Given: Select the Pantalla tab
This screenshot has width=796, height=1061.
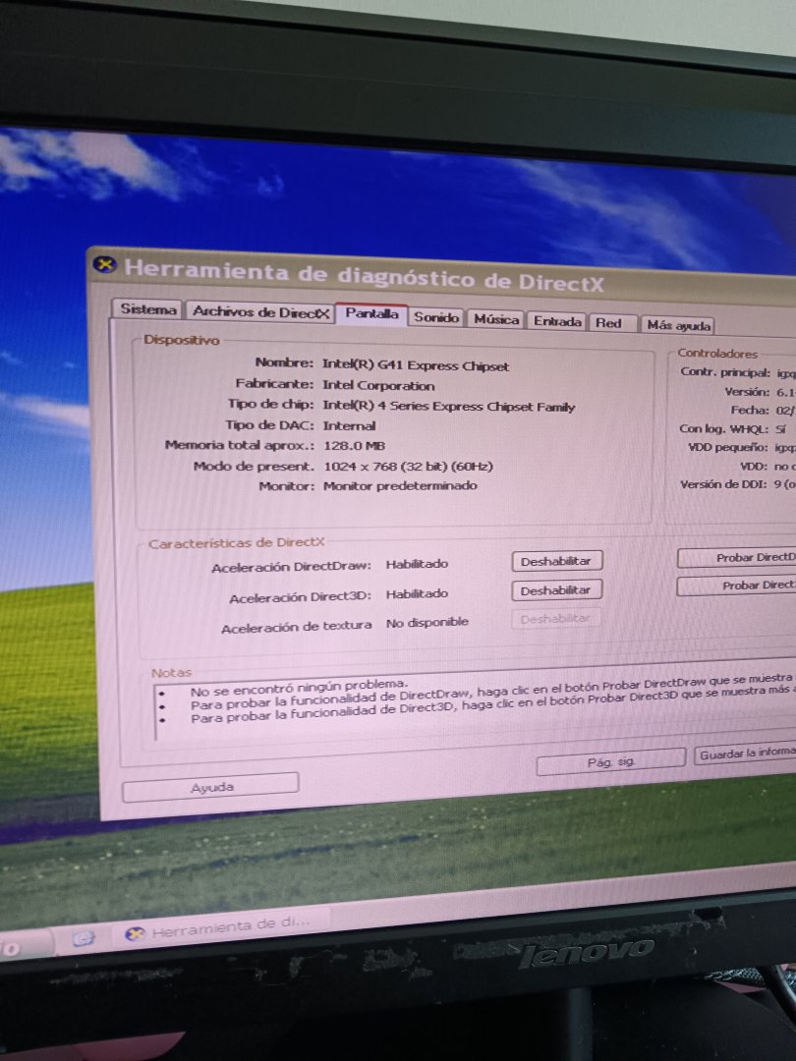Looking at the screenshot, I should pos(371,314).
